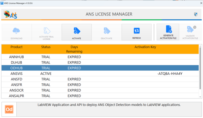Select the ANNHUB product row
The image size is (203, 118).
(100, 57)
